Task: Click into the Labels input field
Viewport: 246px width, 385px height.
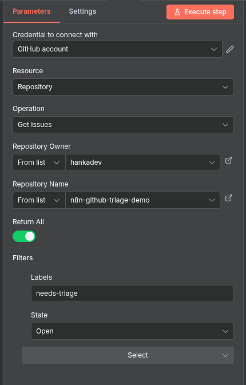Action: click(x=132, y=293)
